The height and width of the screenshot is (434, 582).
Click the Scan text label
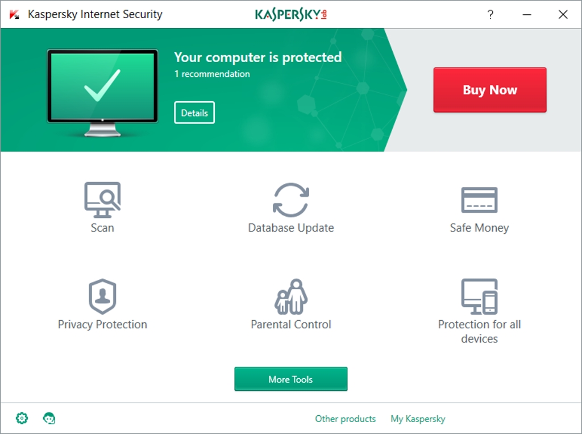102,228
